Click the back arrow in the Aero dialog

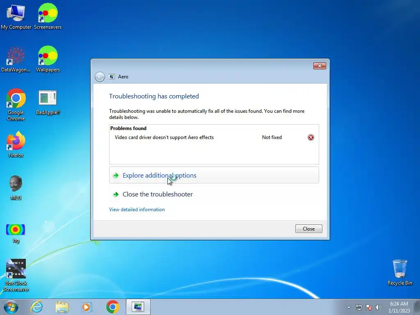(100, 77)
